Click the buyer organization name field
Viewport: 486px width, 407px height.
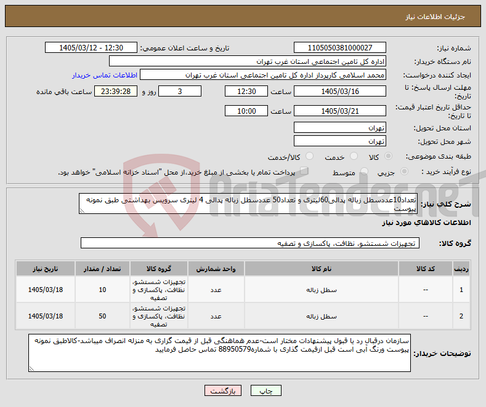click(x=248, y=61)
